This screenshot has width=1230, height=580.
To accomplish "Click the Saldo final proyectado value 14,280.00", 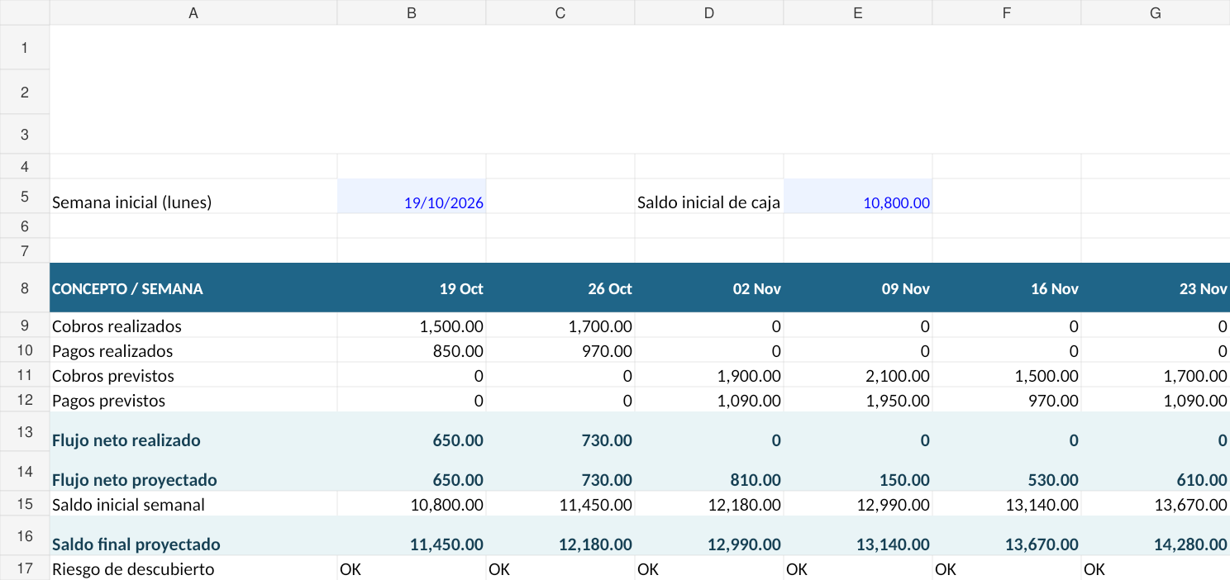I will click(x=1156, y=535).
